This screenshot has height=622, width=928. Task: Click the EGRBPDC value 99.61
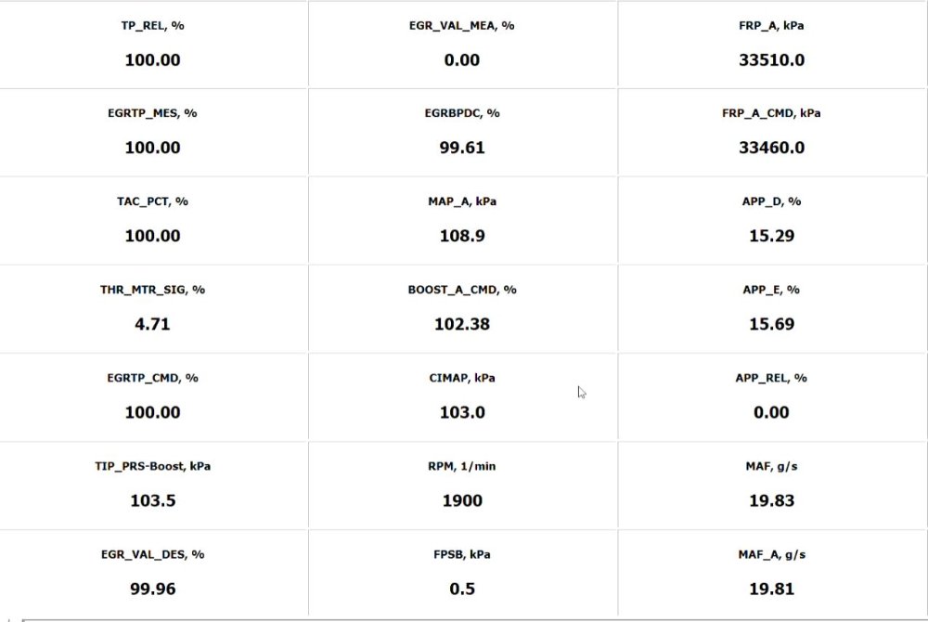pos(462,148)
